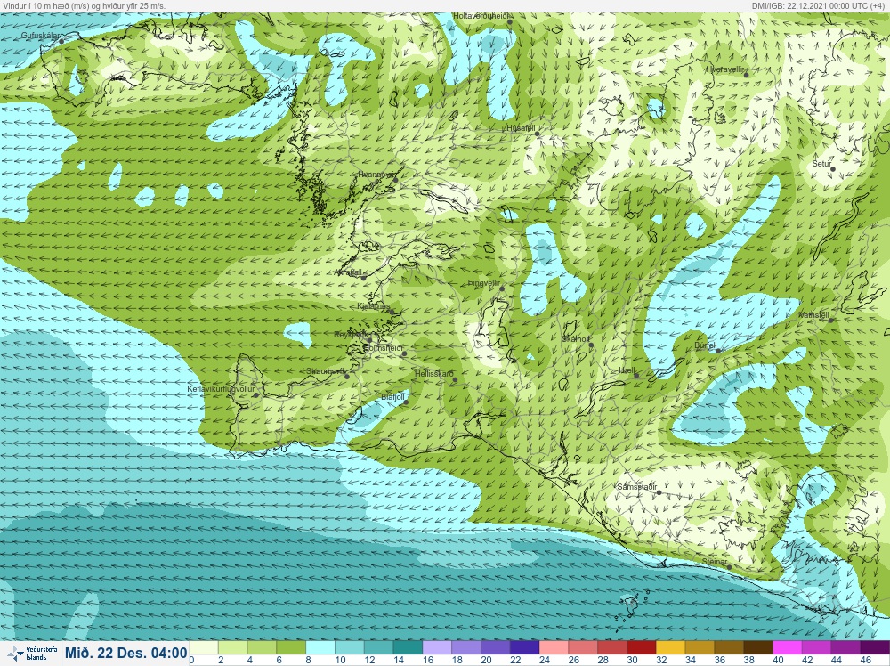890x666 pixels.
Task: Select the Reykjavík station label
Action: (x=350, y=335)
